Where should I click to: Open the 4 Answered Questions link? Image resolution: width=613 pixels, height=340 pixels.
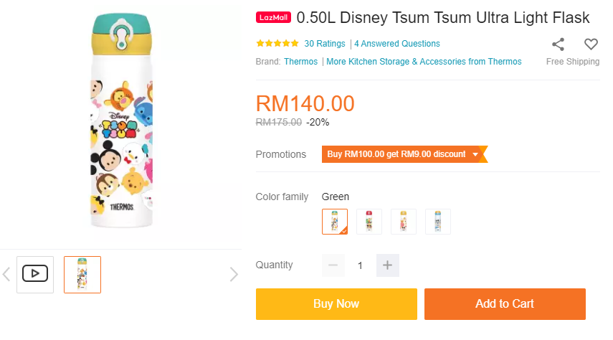click(x=397, y=44)
